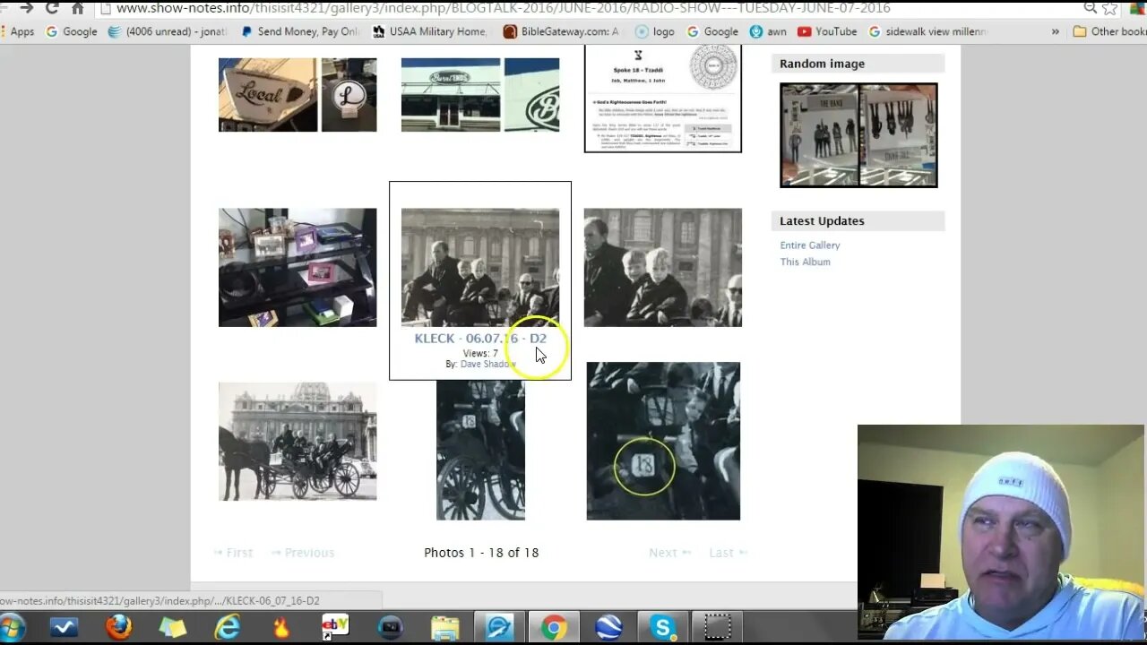Click the Chrome taskbar icon
1147x645 pixels.
tap(554, 627)
